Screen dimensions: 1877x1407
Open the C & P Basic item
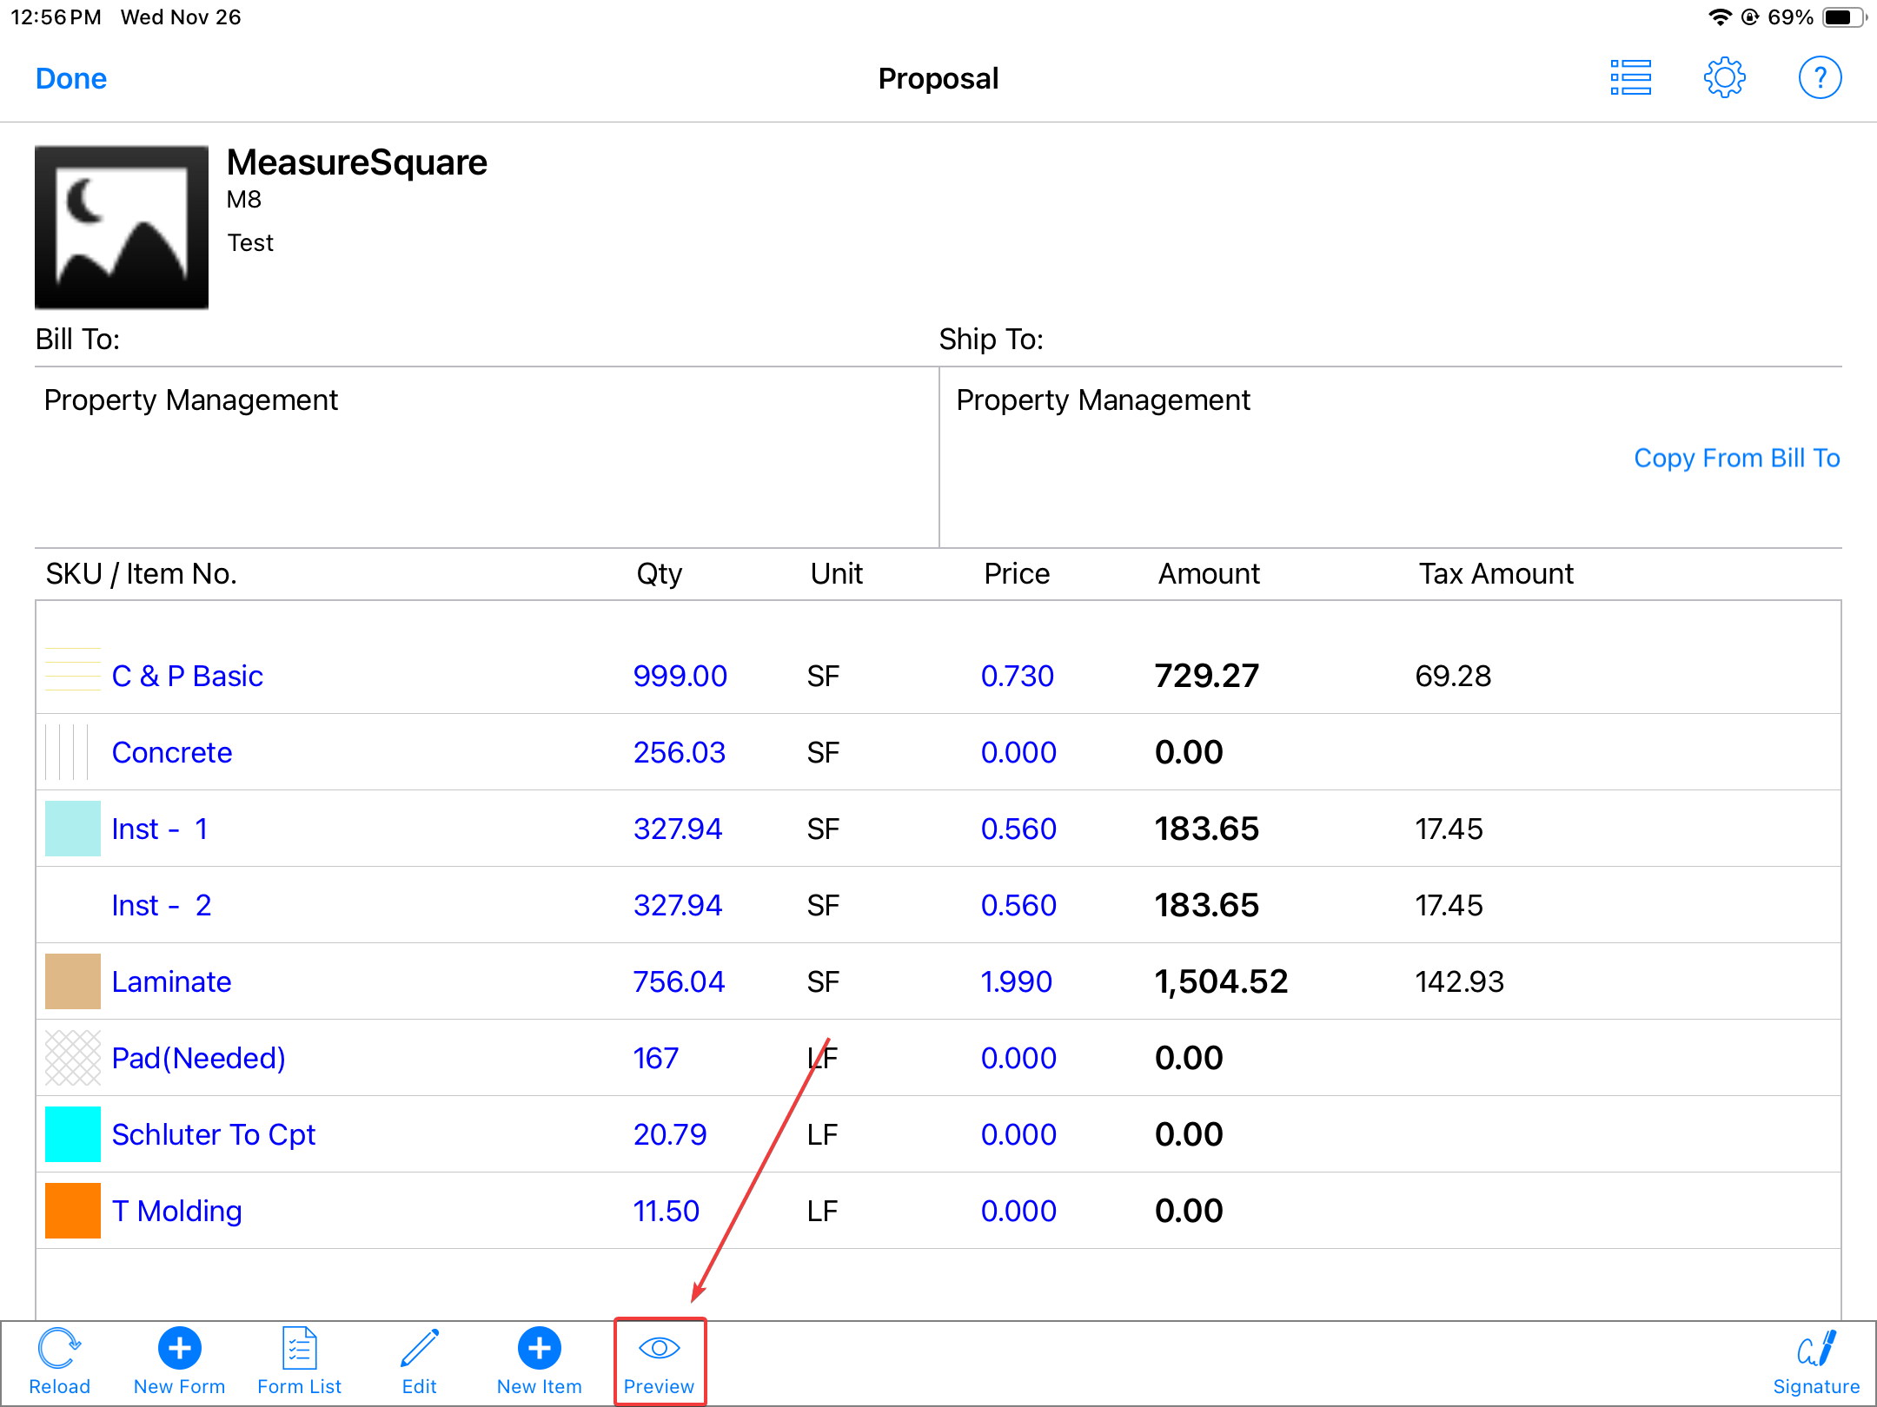pos(187,676)
